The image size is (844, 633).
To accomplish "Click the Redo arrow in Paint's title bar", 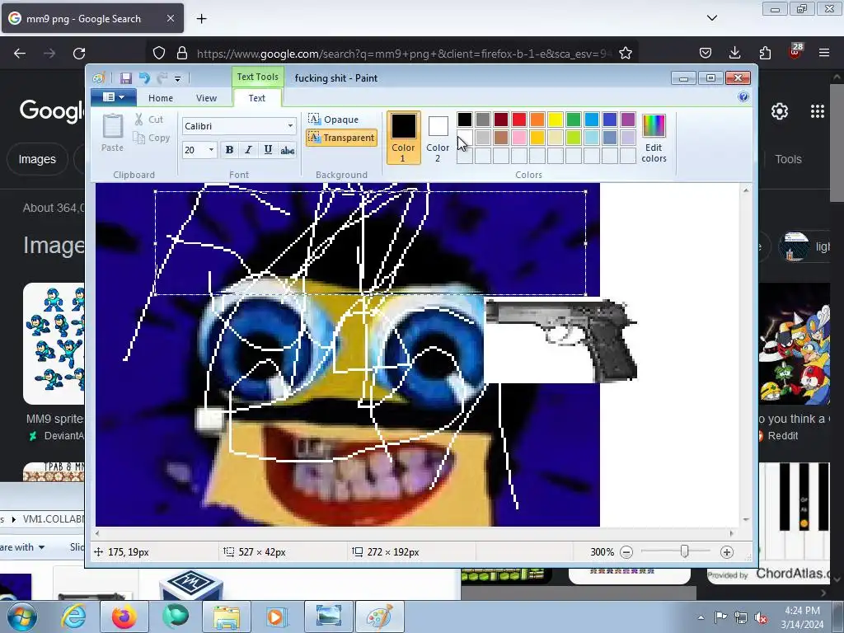I will point(162,78).
